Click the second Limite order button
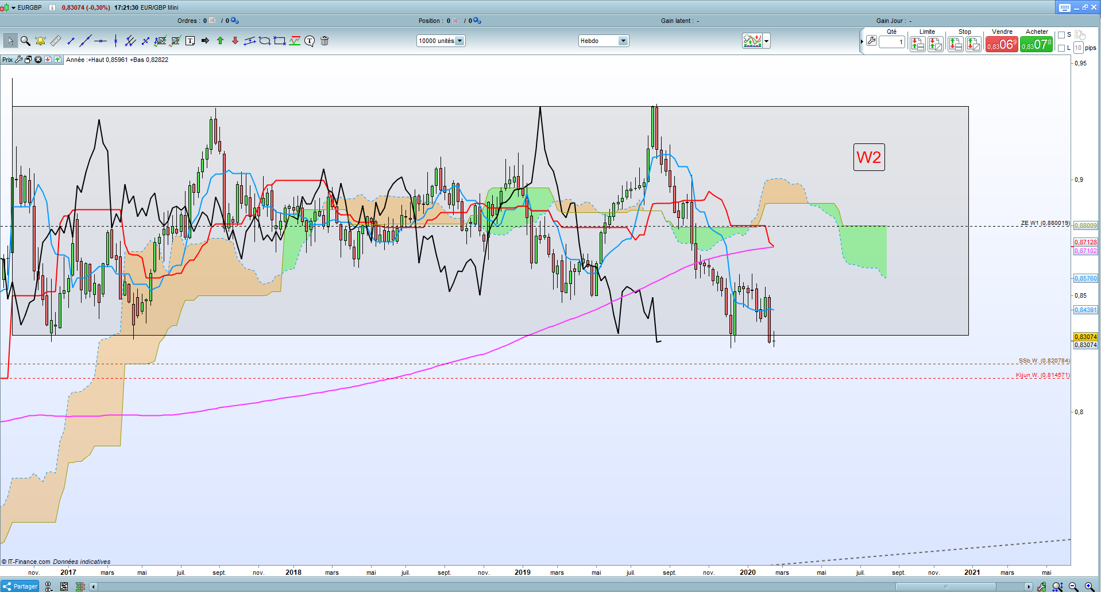The image size is (1101, 592). pyautogui.click(x=936, y=44)
